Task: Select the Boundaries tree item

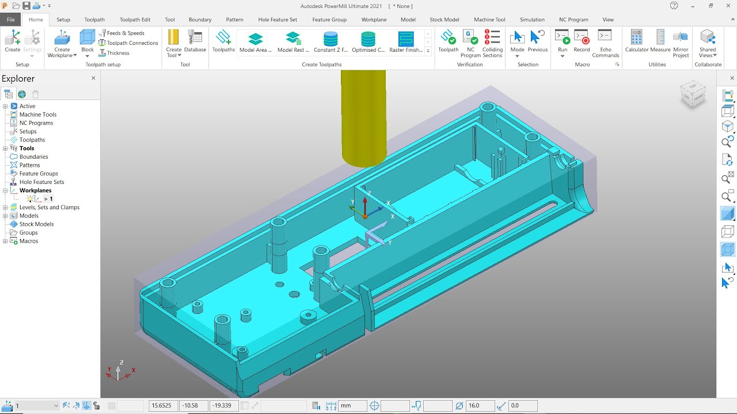Action: point(33,157)
